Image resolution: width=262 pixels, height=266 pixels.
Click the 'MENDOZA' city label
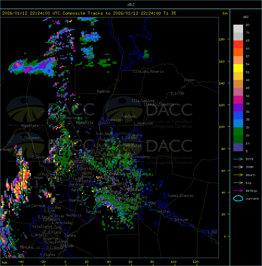(77, 161)
